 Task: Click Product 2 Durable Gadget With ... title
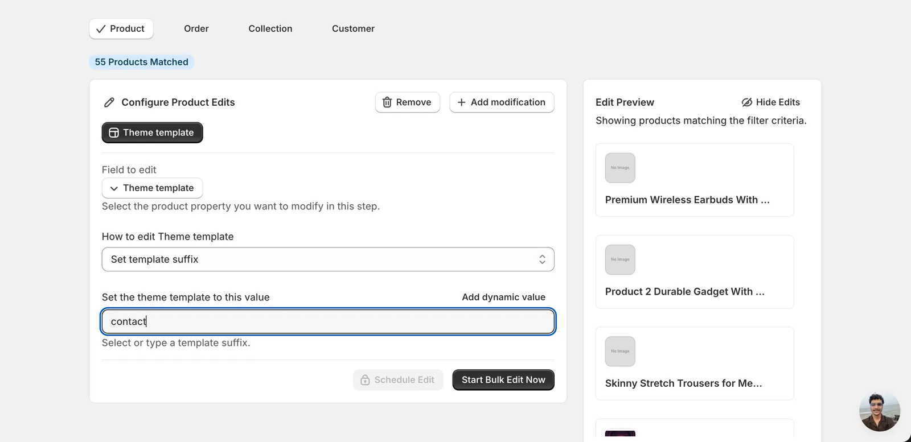click(x=685, y=291)
